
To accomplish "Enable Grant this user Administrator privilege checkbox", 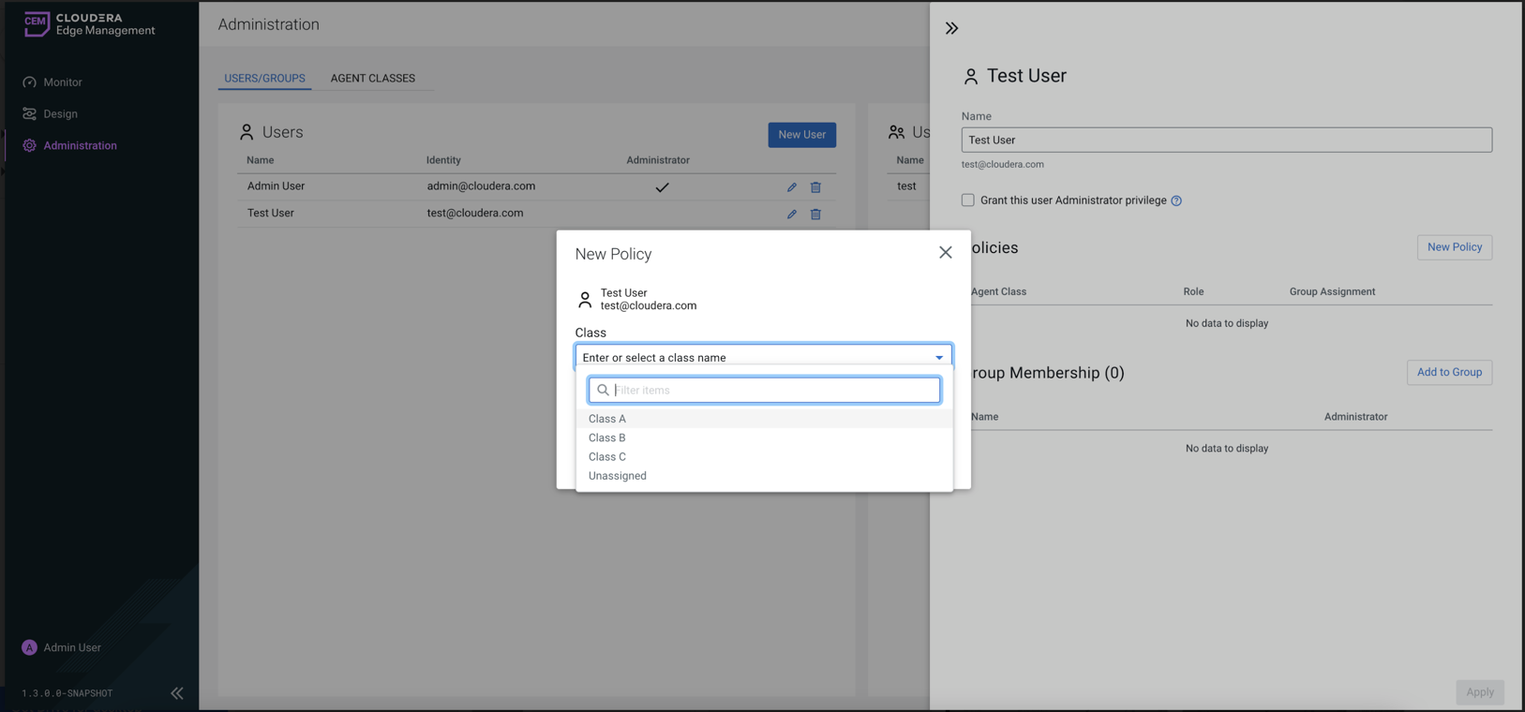I will 967,200.
